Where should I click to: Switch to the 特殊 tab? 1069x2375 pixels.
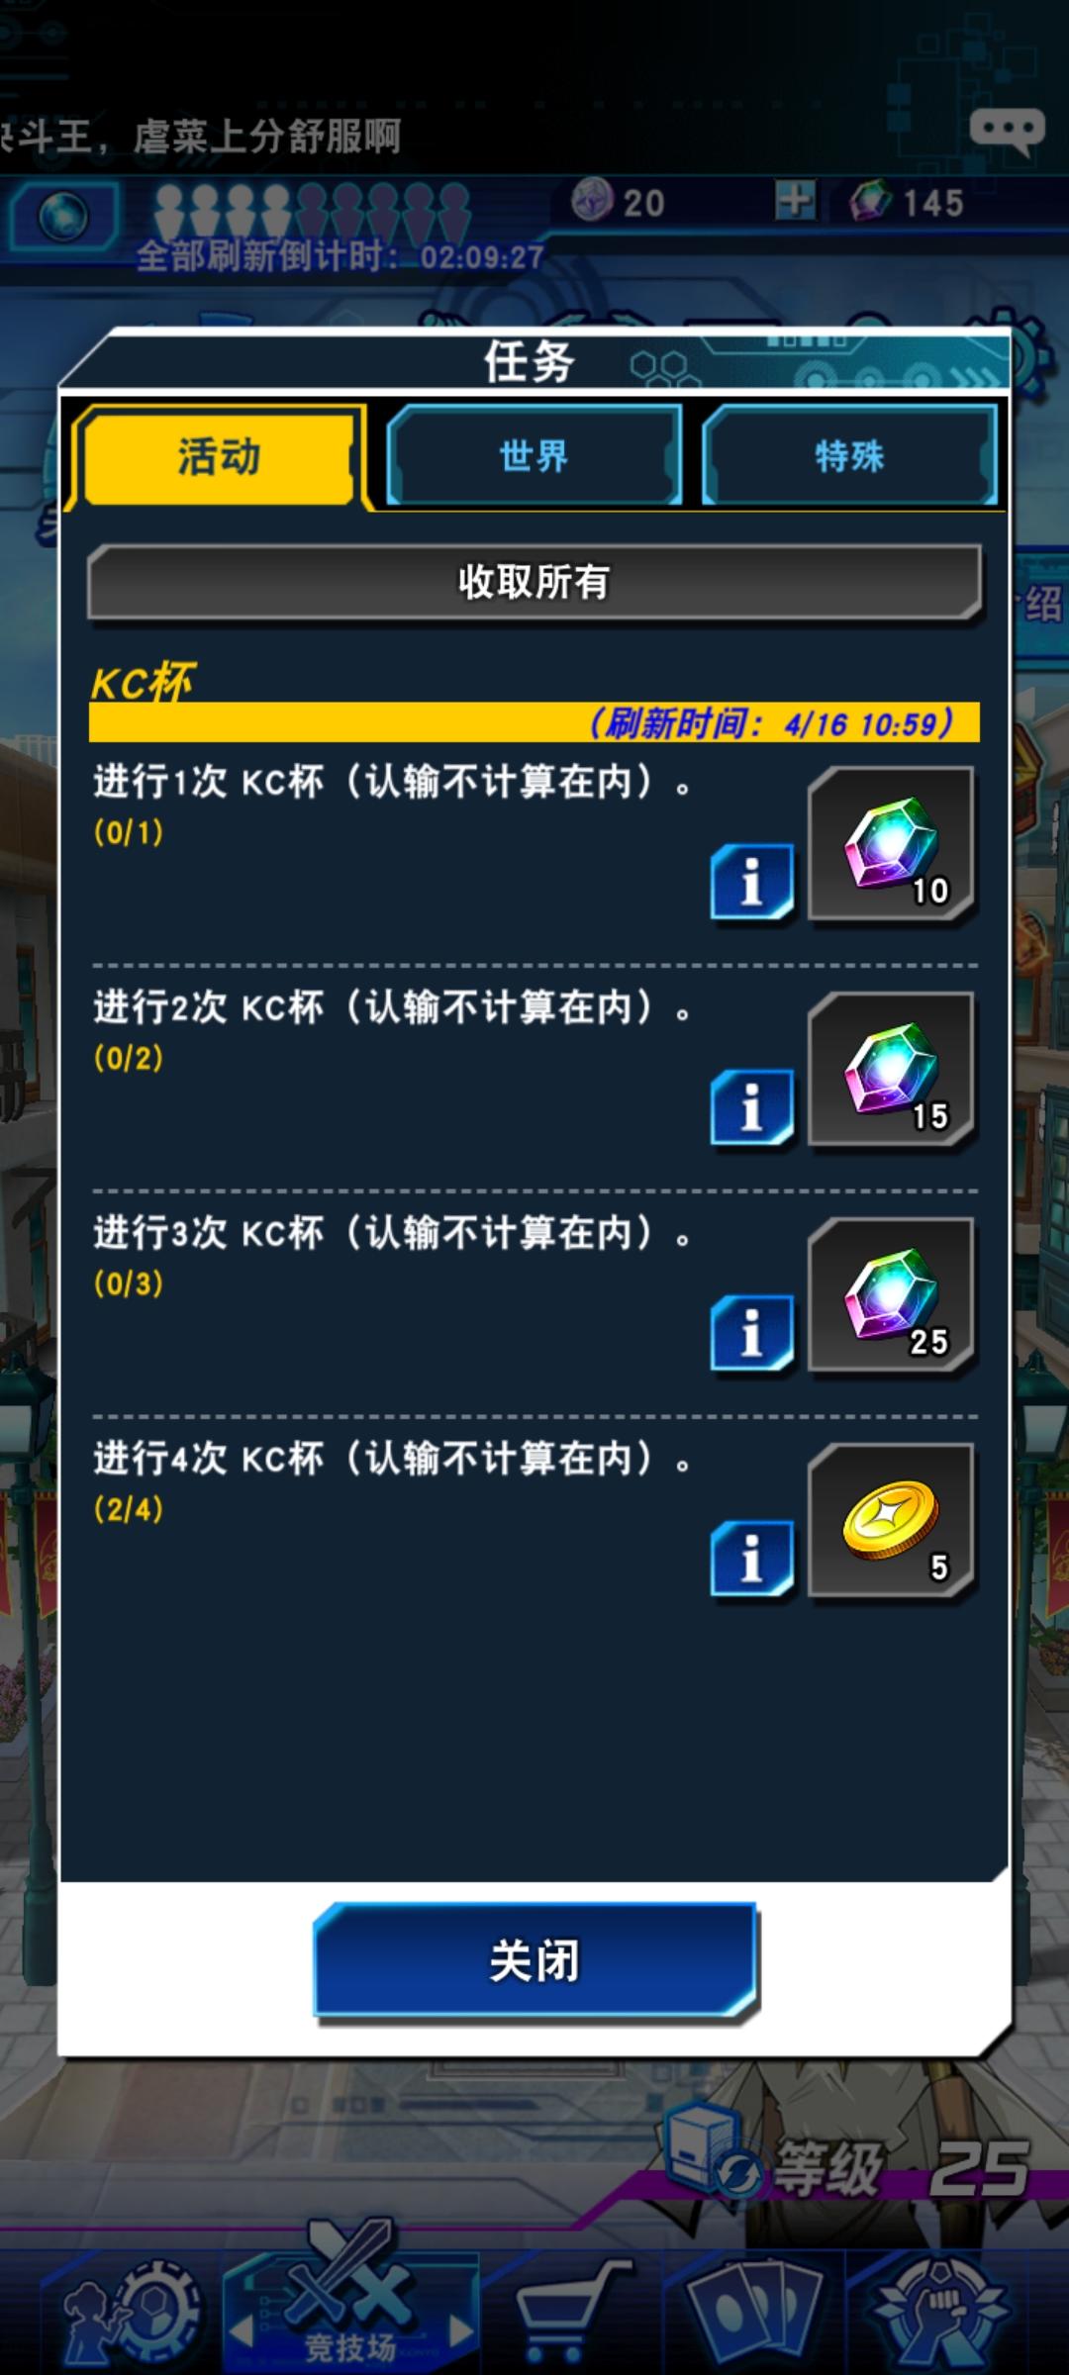[x=849, y=456]
